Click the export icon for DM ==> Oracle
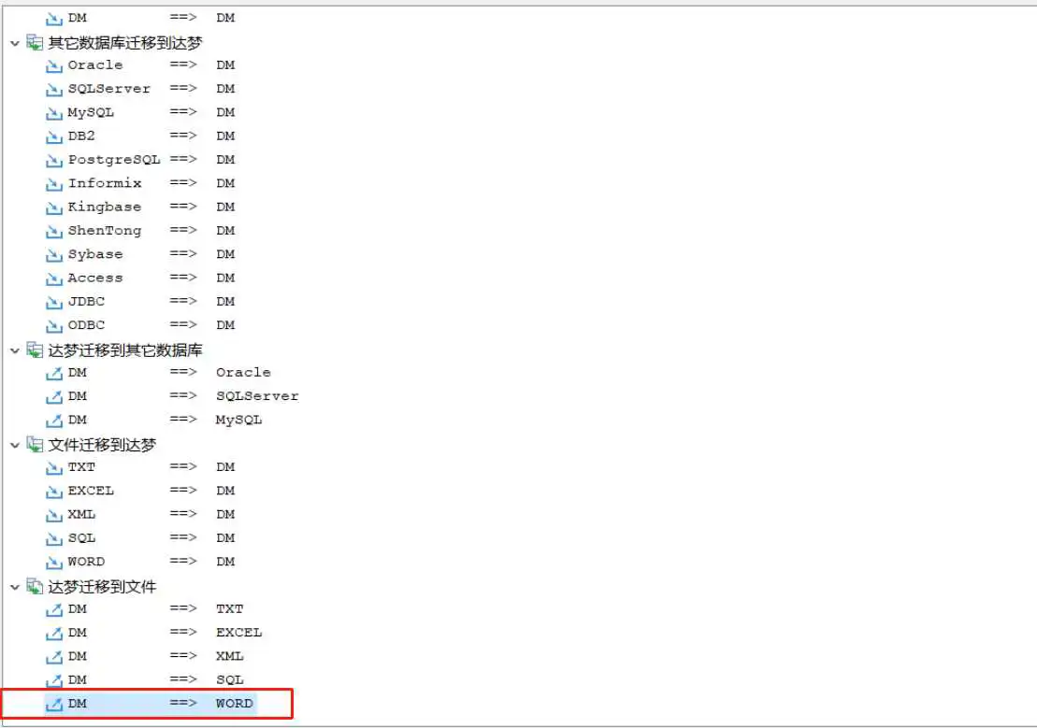 [x=54, y=374]
